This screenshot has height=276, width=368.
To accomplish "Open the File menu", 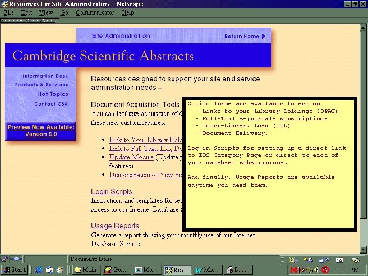I will 9,13.
